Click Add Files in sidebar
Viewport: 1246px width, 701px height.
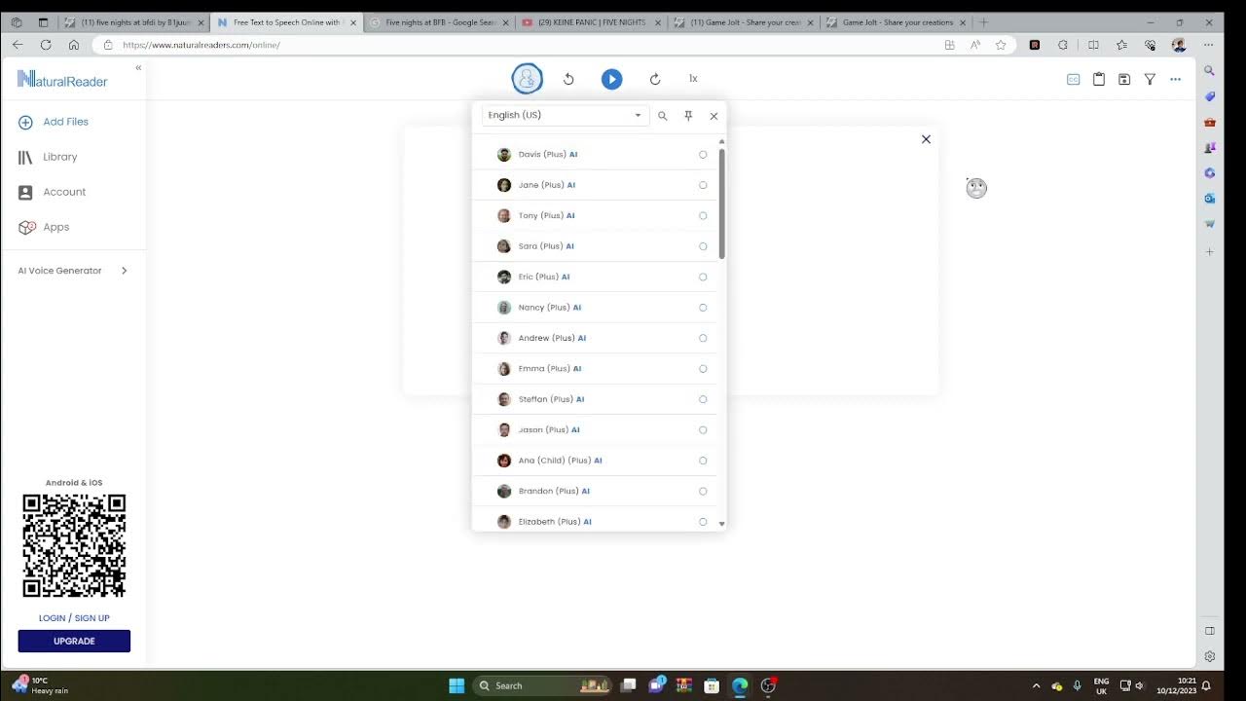point(65,122)
